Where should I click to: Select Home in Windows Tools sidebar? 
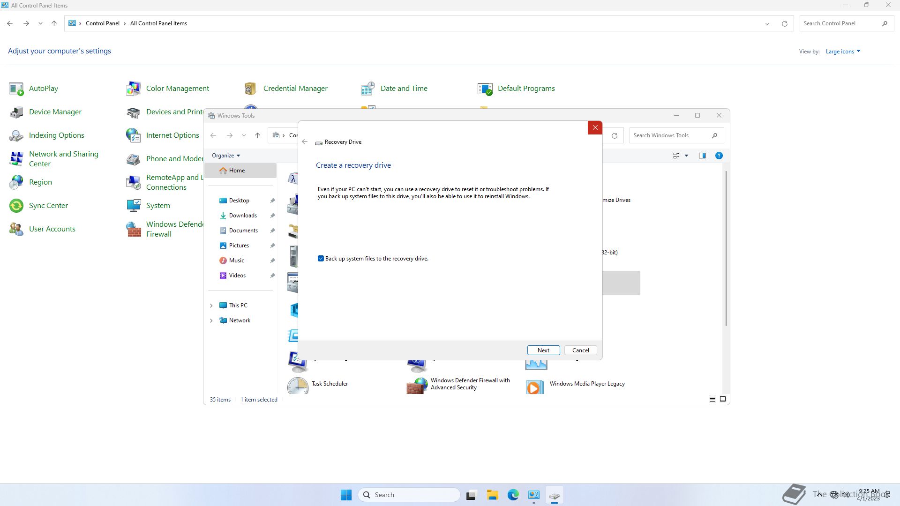tap(240, 171)
